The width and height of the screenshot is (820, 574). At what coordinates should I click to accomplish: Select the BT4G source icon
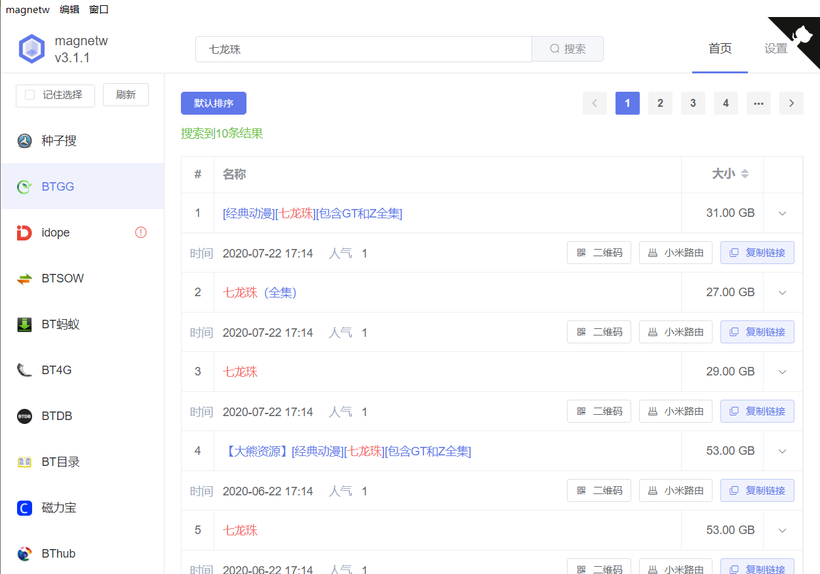point(24,370)
